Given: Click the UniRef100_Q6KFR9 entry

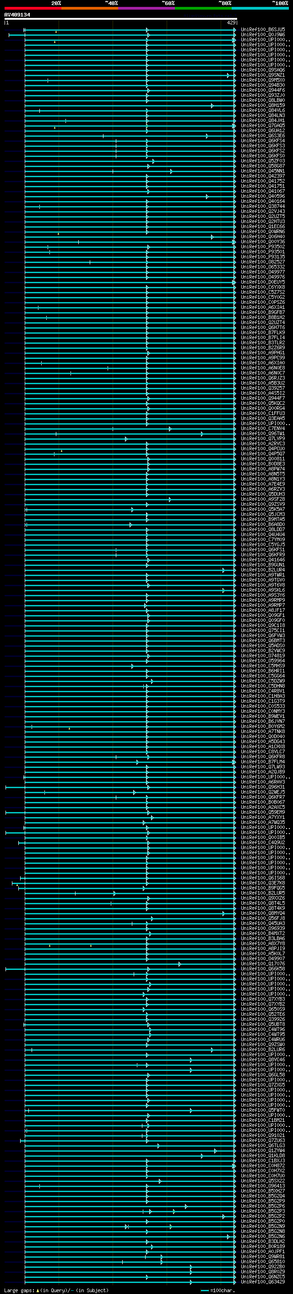Looking at the screenshot, I should (x=263, y=555).
